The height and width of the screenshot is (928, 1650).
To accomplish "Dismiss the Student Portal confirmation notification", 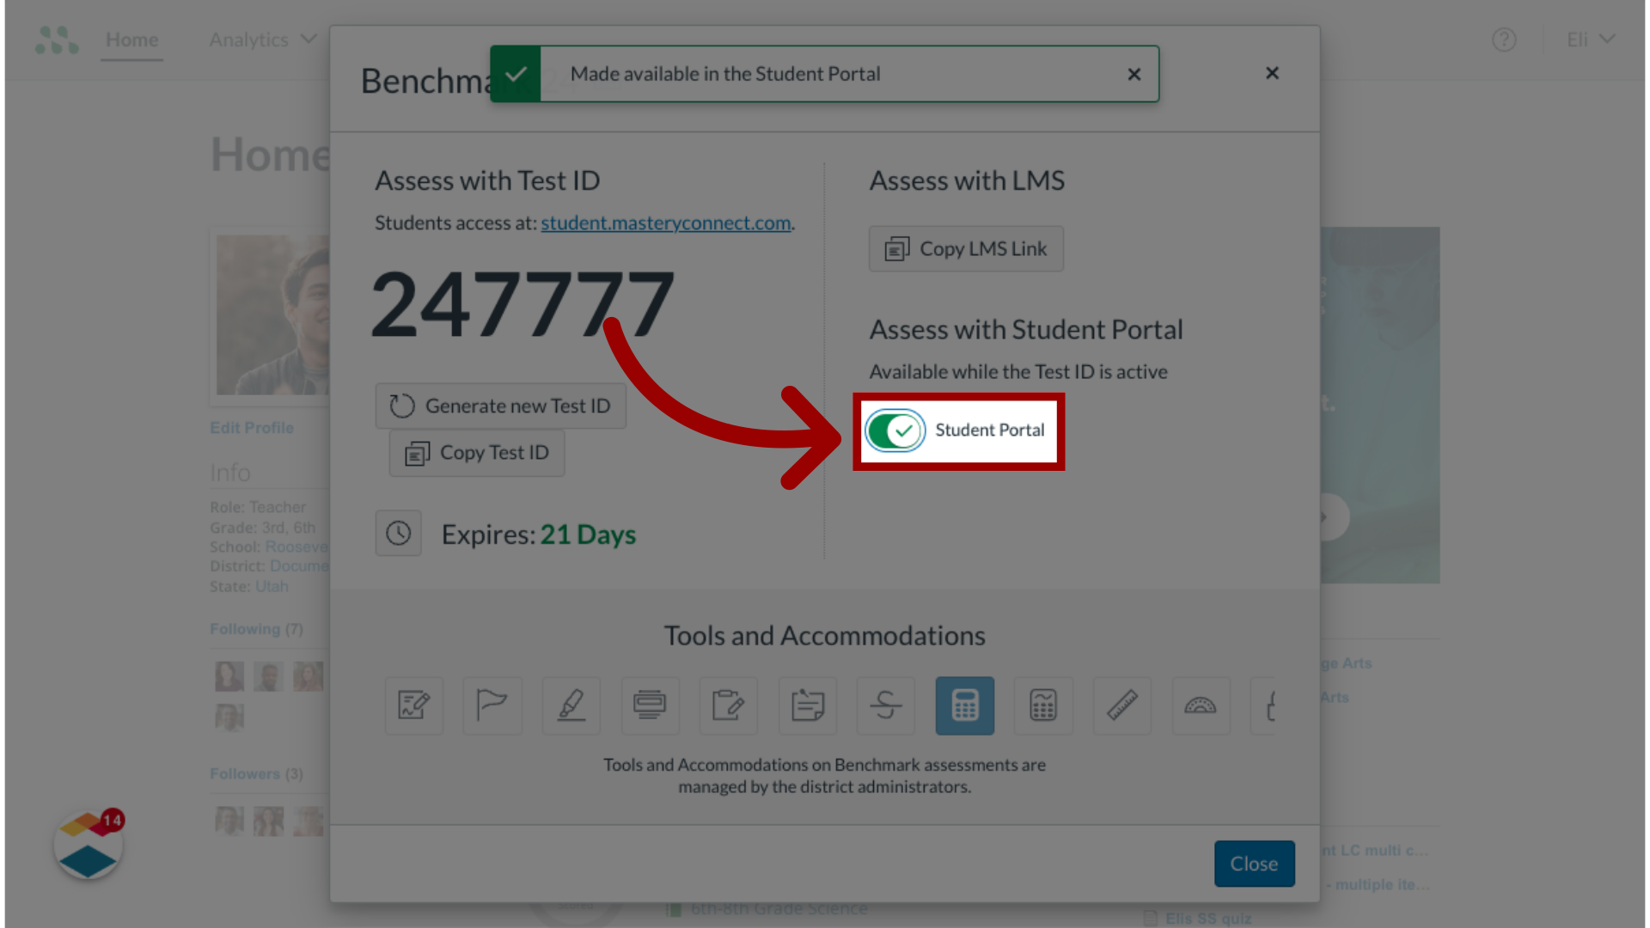I will pyautogui.click(x=1134, y=74).
